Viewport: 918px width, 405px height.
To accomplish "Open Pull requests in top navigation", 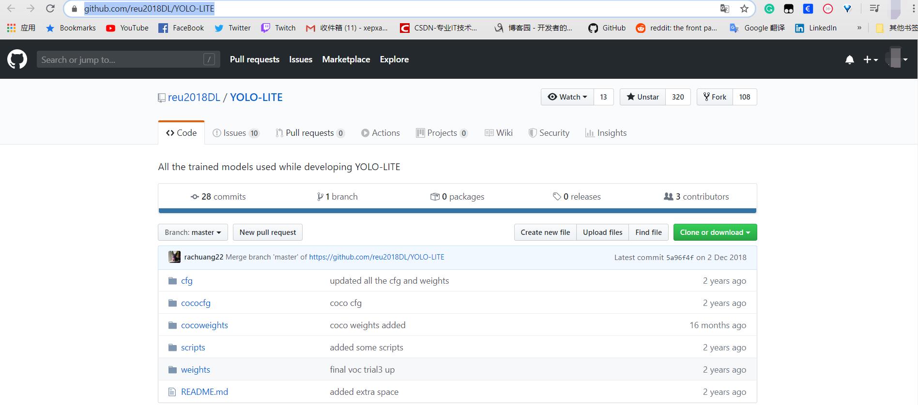I will pos(255,59).
